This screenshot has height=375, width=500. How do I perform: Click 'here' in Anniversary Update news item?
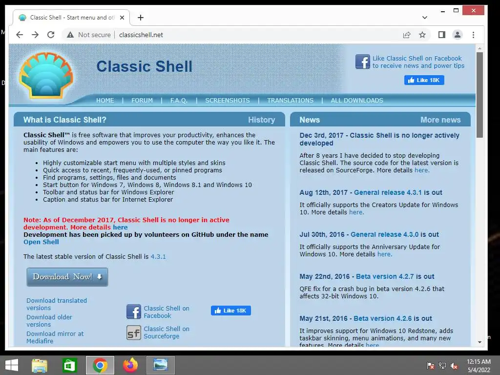tap(385, 254)
